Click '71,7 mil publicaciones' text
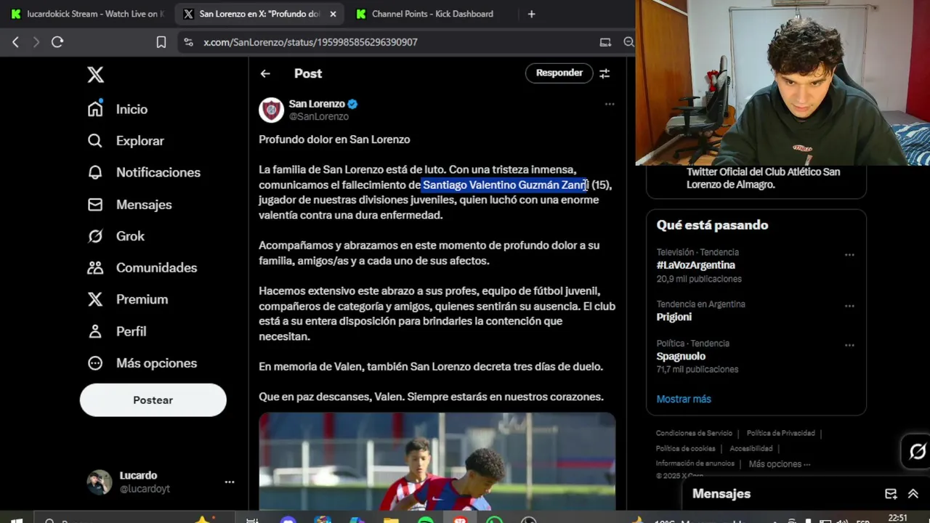 click(697, 369)
